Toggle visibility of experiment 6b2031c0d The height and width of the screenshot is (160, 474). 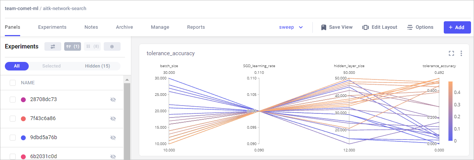(113, 157)
